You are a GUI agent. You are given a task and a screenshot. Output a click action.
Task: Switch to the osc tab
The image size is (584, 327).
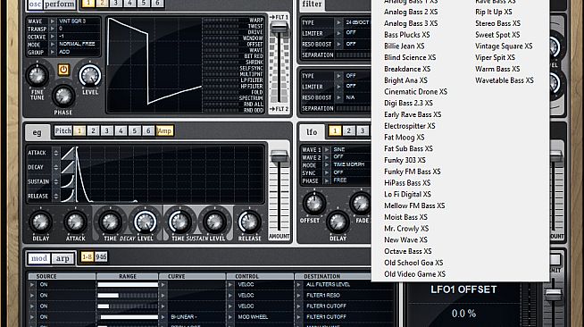tap(35, 4)
